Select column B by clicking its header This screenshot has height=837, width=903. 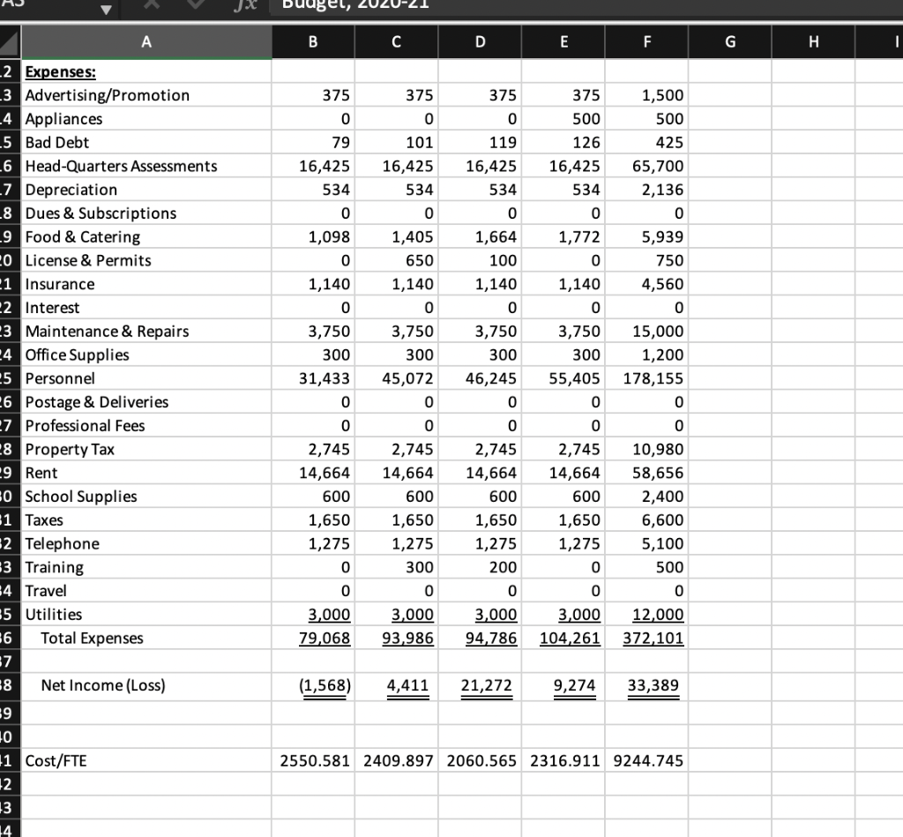[312, 41]
